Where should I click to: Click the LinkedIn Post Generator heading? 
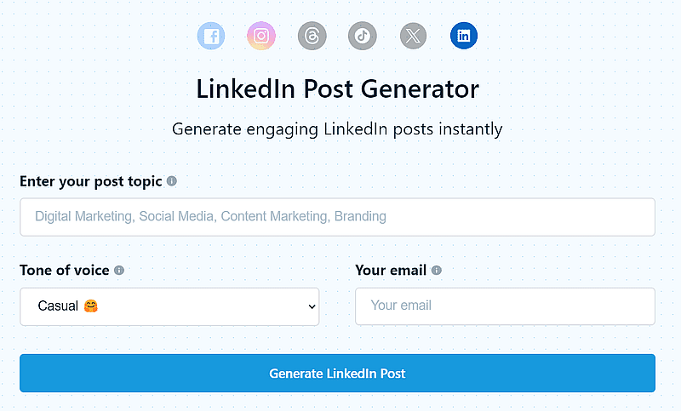337,88
